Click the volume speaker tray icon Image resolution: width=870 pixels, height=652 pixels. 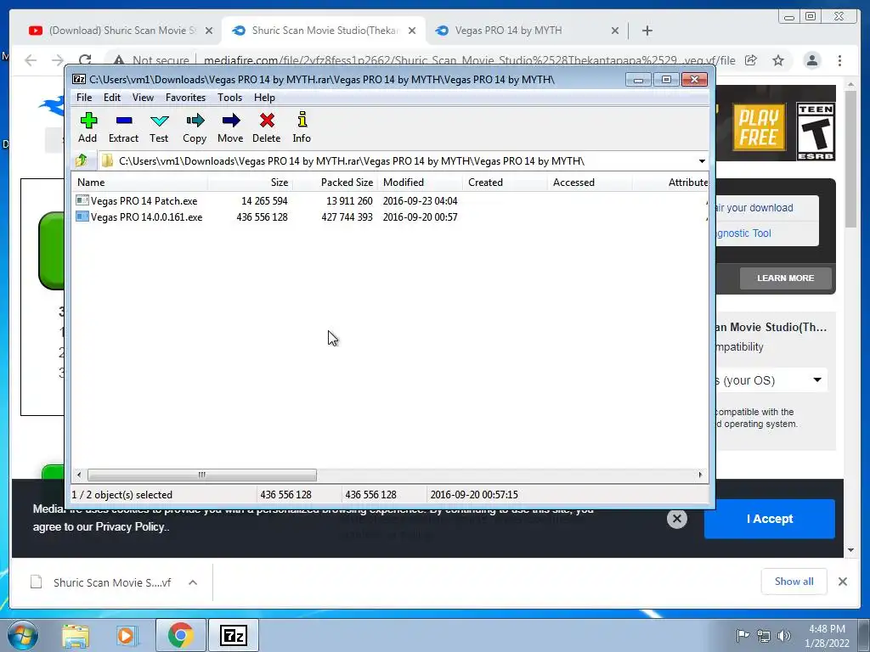783,636
